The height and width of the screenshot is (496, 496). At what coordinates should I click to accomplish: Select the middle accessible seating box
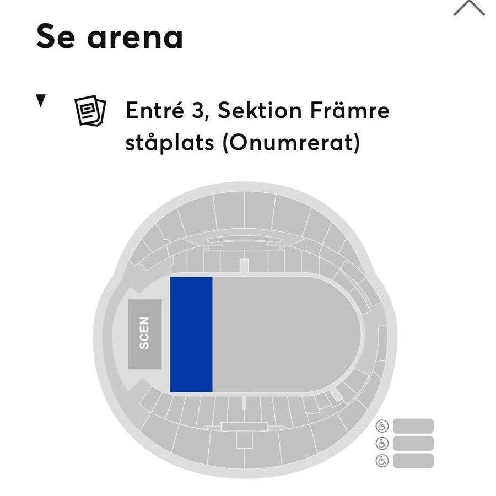point(413,443)
